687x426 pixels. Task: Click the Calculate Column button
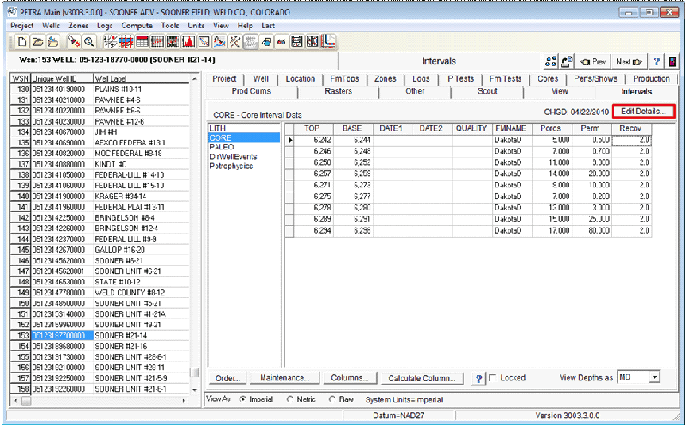420,378
